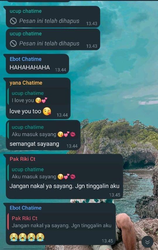Tap second 'Pesan ini telah dihapus' message
The image size is (158, 250).
[49, 43]
